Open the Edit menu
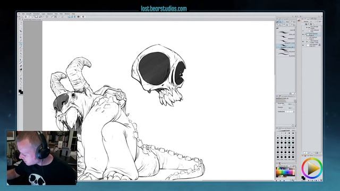This screenshot has width=340, height=191. [23, 14]
